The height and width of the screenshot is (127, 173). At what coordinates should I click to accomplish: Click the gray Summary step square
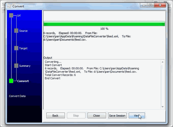16,66
